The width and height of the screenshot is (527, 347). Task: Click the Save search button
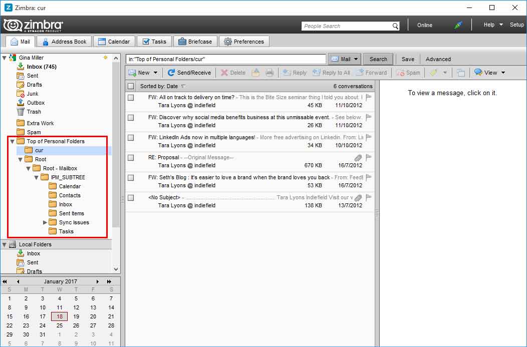click(408, 59)
